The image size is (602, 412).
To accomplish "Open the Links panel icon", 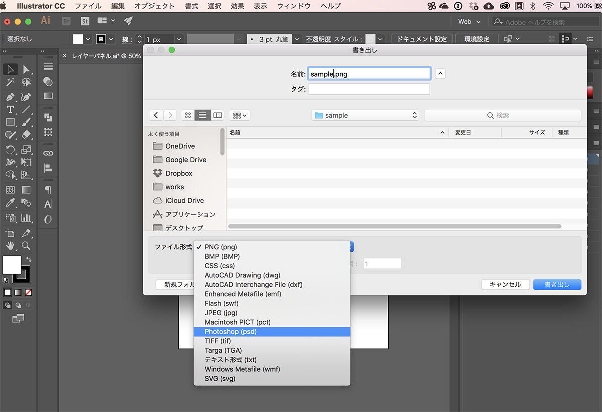I will [x=48, y=153].
